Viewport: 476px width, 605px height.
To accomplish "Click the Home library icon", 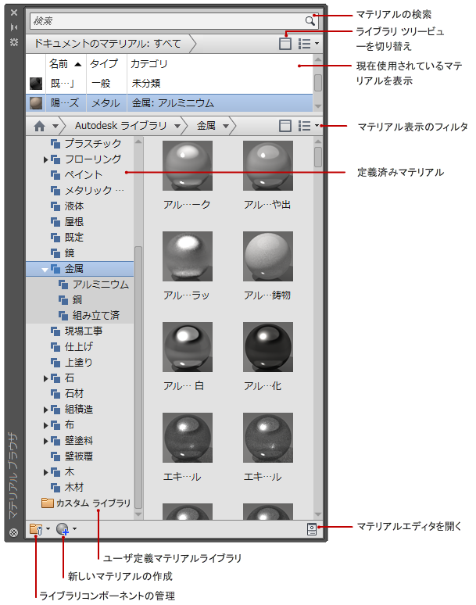I will [x=39, y=126].
